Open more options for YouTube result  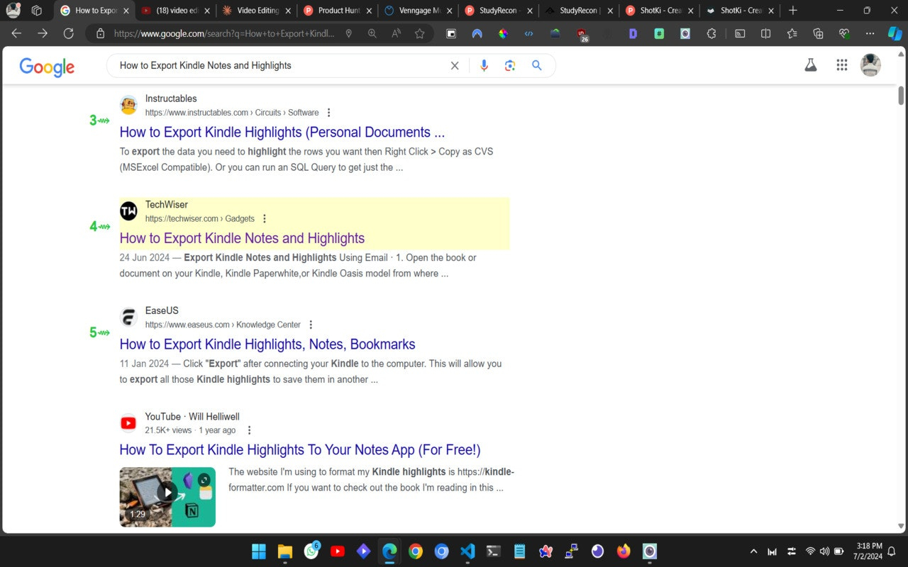click(249, 430)
